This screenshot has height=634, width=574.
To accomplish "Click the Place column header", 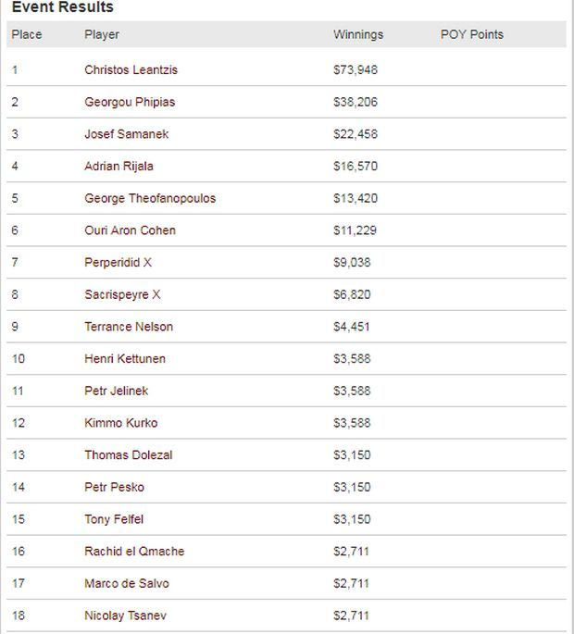I will (27, 34).
